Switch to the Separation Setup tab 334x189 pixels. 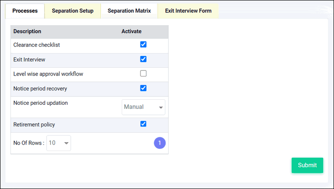point(73,11)
